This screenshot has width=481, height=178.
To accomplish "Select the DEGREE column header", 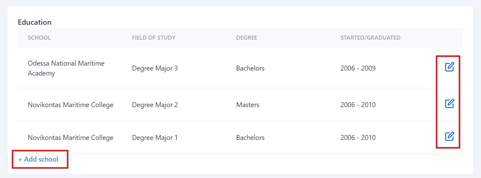I will (247, 38).
